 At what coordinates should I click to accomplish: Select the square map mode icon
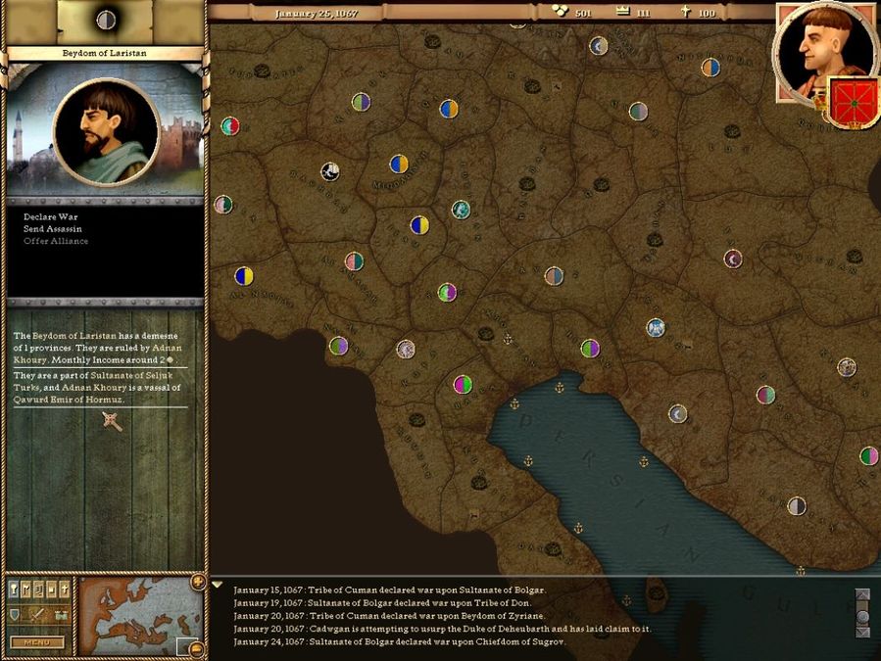pos(52,590)
